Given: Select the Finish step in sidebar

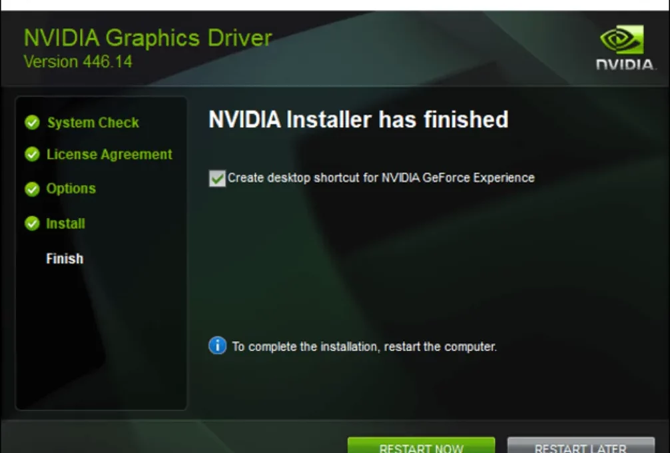Looking at the screenshot, I should pos(65,258).
